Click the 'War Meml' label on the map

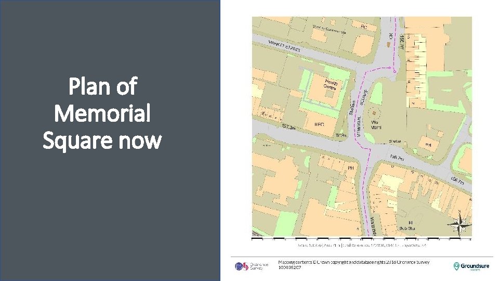pyautogui.click(x=376, y=124)
